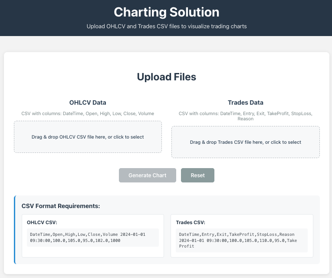Screen dimensions: 332x278
Task: Click the subtitle about uploading OHLCV and Trades files
Action: pos(167,26)
